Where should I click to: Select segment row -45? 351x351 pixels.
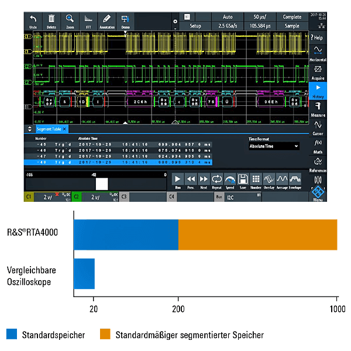[118, 144]
